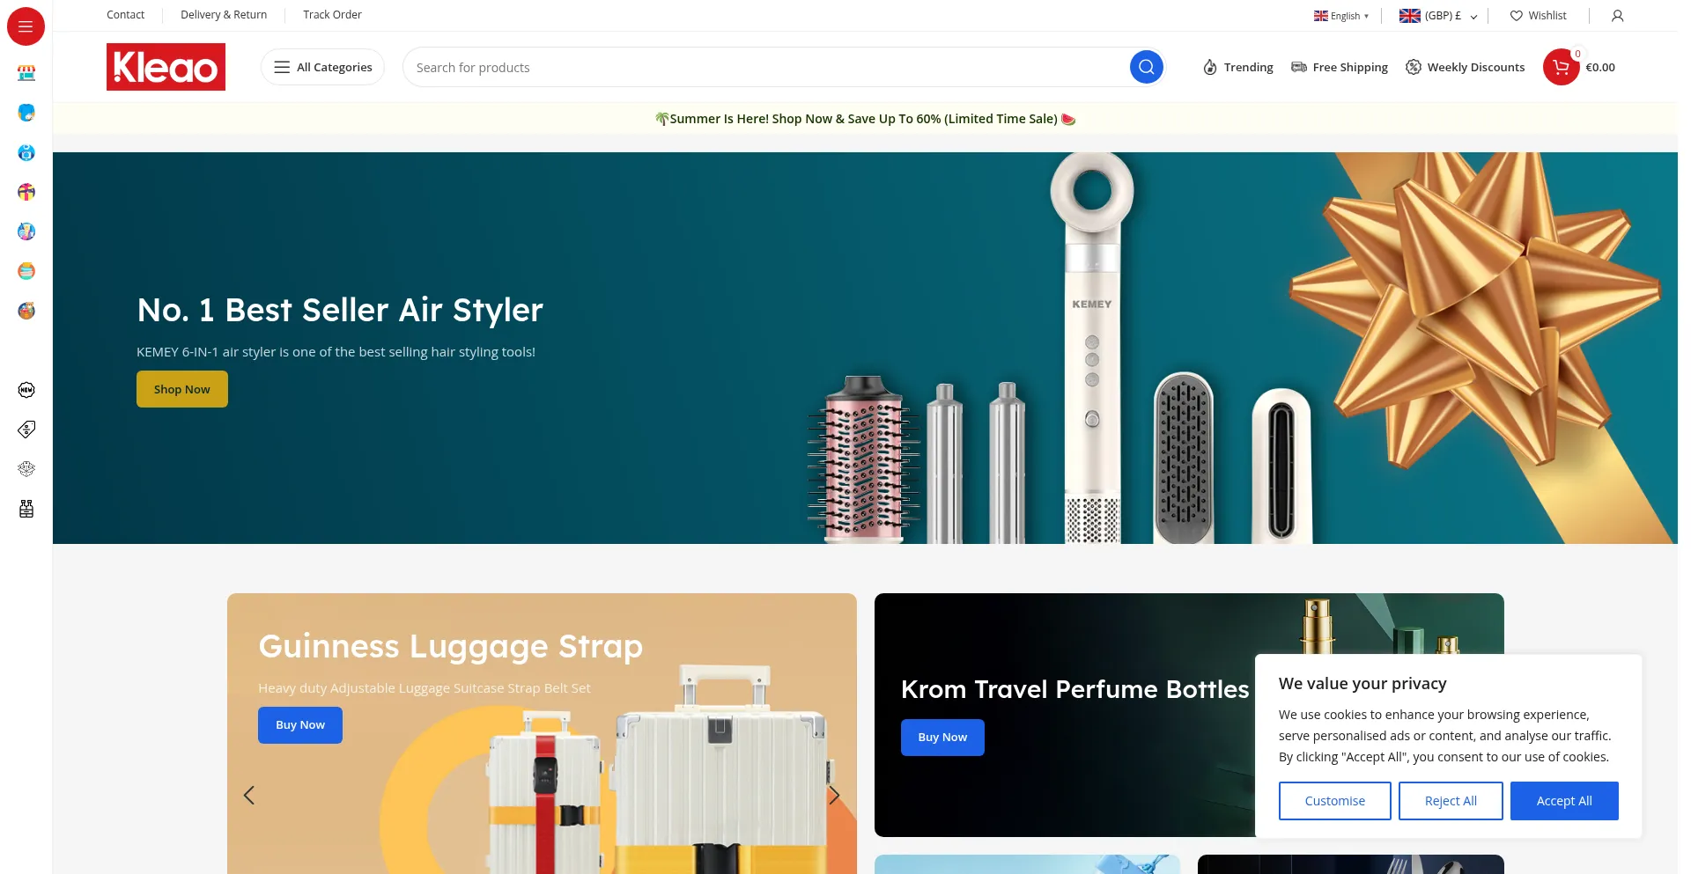Go to next slide with right arrow
This screenshot has width=1691, height=874.
click(833, 796)
